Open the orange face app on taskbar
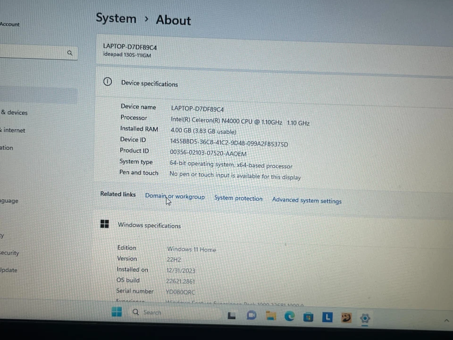The width and height of the screenshot is (453, 340). click(x=346, y=318)
